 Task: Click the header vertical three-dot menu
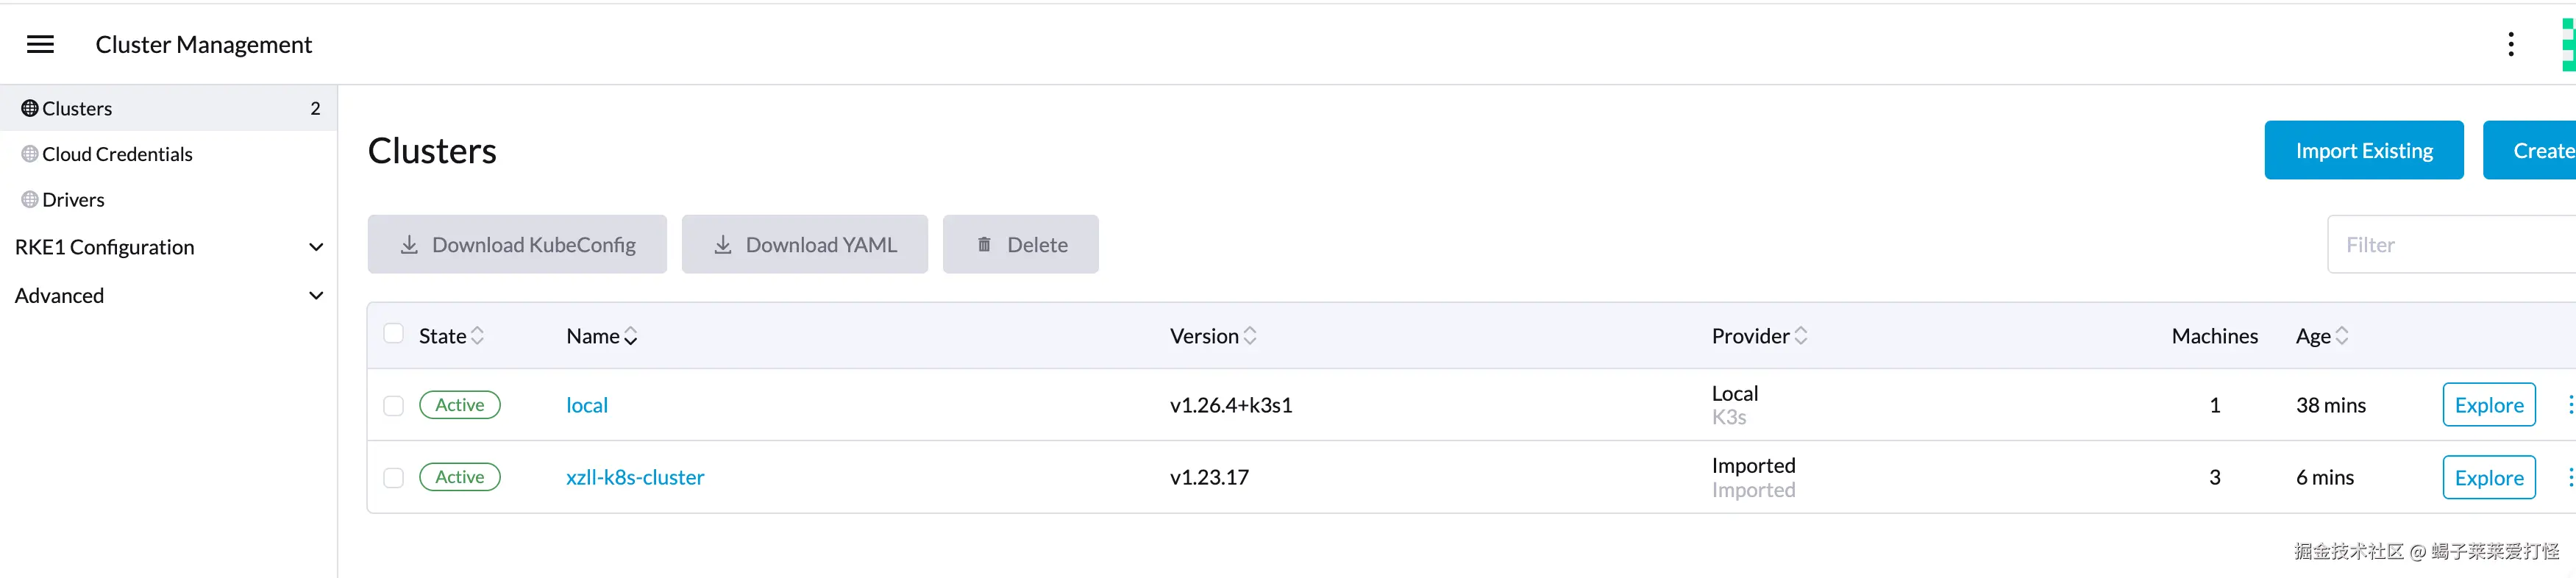click(x=2510, y=44)
